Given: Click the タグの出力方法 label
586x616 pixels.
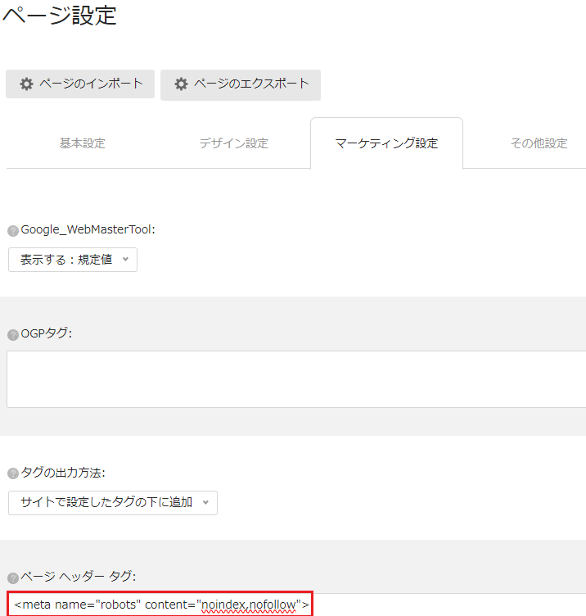Looking at the screenshot, I should point(63,473).
